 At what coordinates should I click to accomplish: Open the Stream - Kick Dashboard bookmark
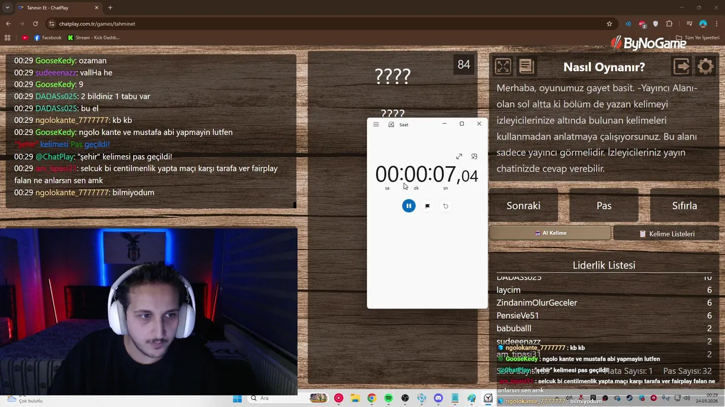point(93,38)
